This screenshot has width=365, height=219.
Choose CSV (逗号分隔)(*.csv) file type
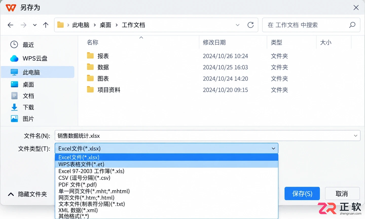(x=167, y=178)
